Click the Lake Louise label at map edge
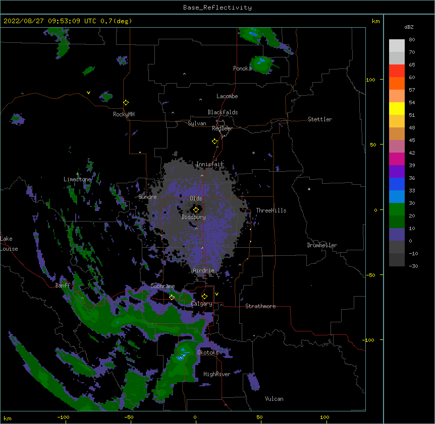Viewport: 435px width, 424px height. (9, 244)
